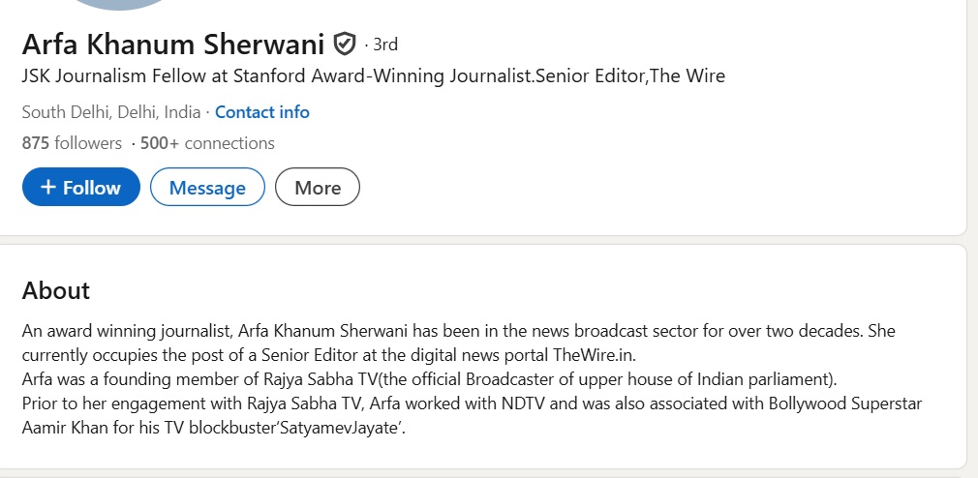Click the verification shield badge beside the name
Image resolution: width=978 pixels, height=478 pixels.
click(344, 44)
